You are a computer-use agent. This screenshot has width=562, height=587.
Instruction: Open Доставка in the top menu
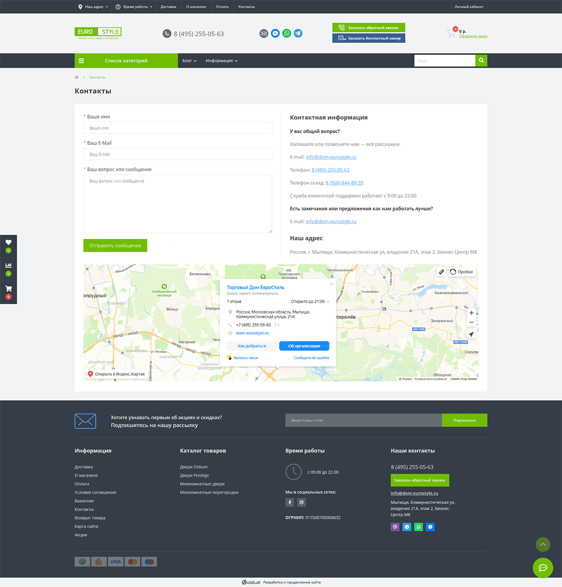pyautogui.click(x=169, y=7)
